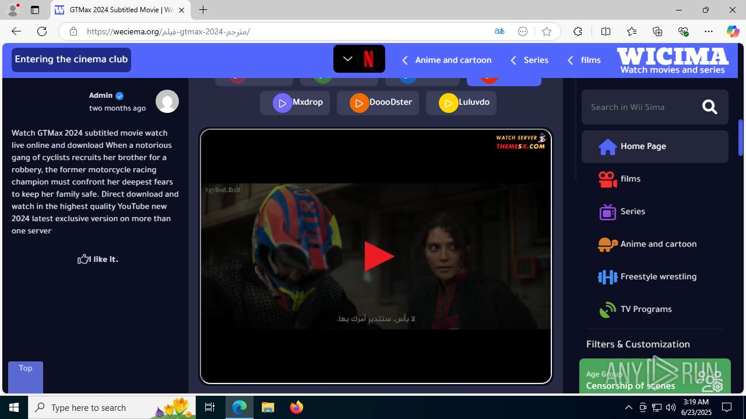Image resolution: width=746 pixels, height=419 pixels.
Task: Open TV Programs in sidebar
Action: pos(654,309)
